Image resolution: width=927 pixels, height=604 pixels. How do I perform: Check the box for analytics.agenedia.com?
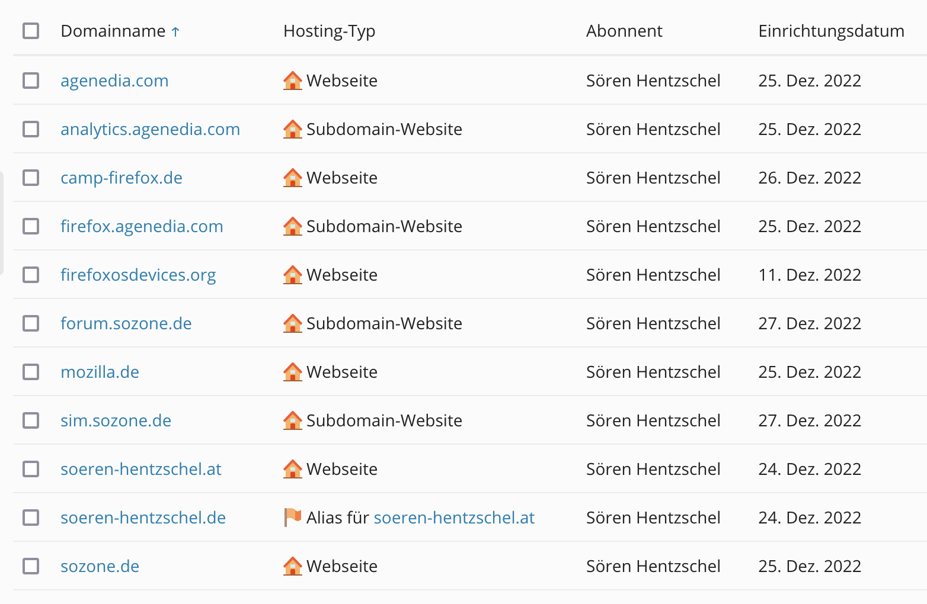[31, 129]
